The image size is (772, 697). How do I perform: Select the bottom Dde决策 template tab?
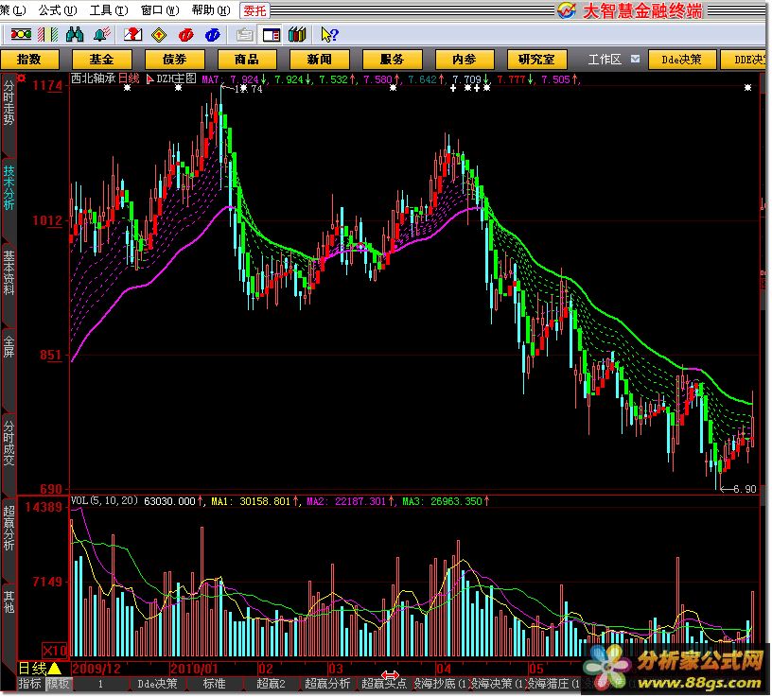(158, 684)
